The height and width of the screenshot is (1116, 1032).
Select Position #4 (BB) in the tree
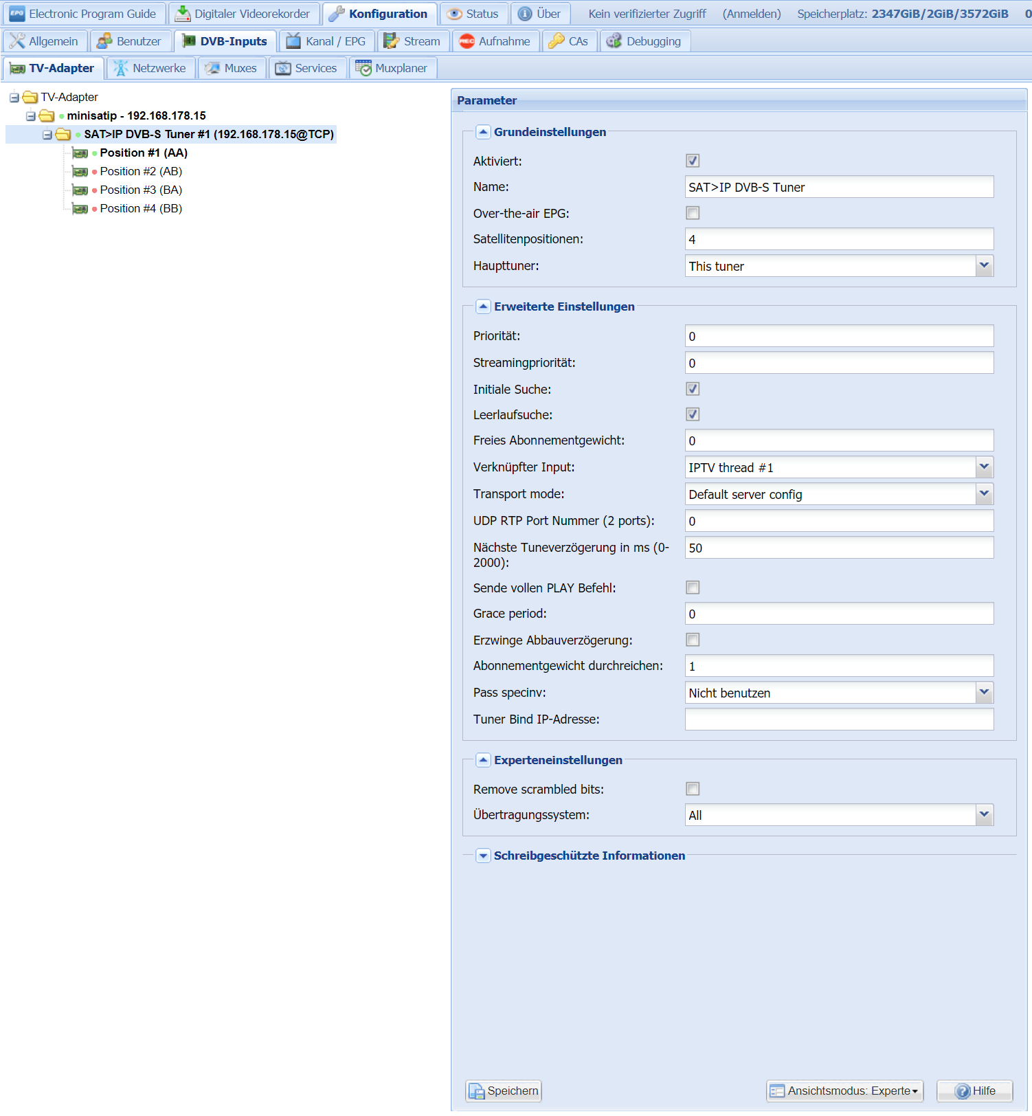click(141, 209)
